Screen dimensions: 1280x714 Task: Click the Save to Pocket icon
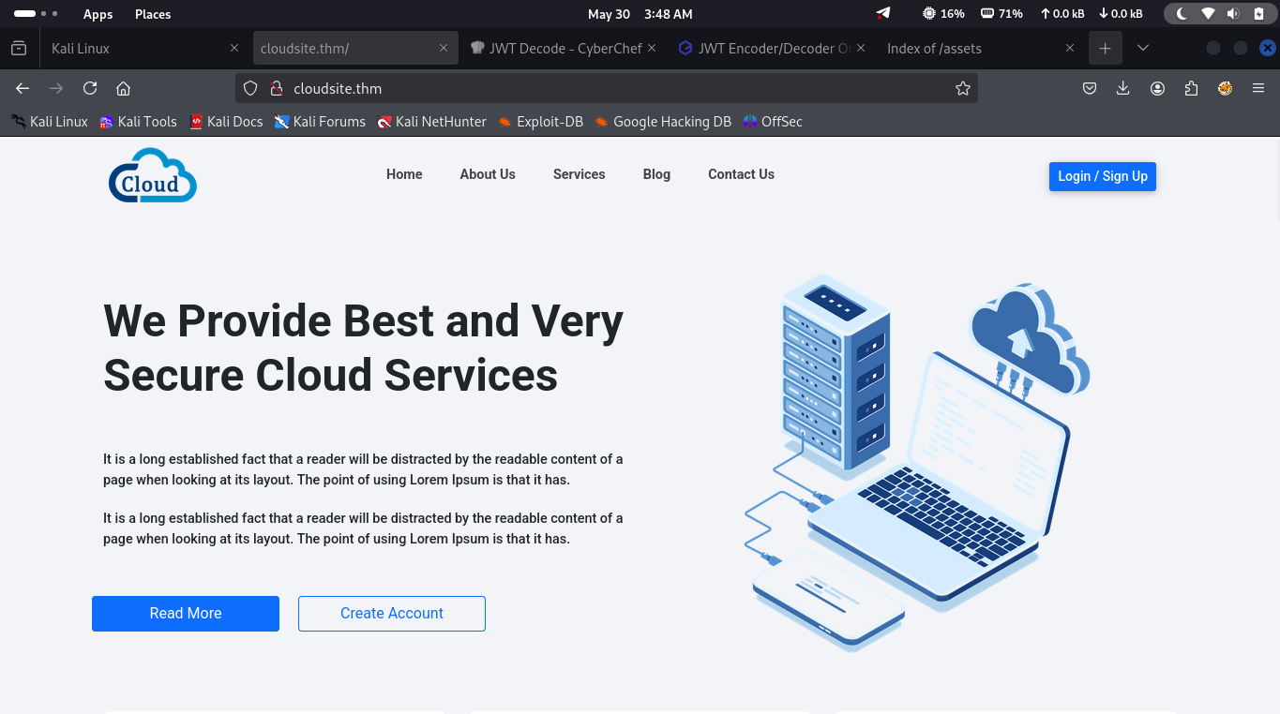coord(1090,88)
